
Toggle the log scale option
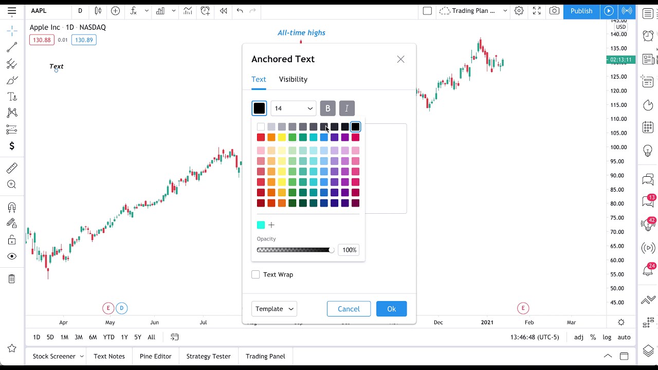[x=607, y=337]
